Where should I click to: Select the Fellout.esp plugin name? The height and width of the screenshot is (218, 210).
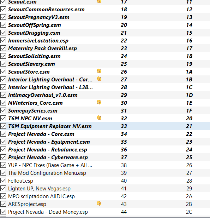pos(21,181)
